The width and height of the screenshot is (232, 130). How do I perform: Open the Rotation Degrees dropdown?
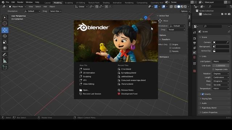point(221,74)
